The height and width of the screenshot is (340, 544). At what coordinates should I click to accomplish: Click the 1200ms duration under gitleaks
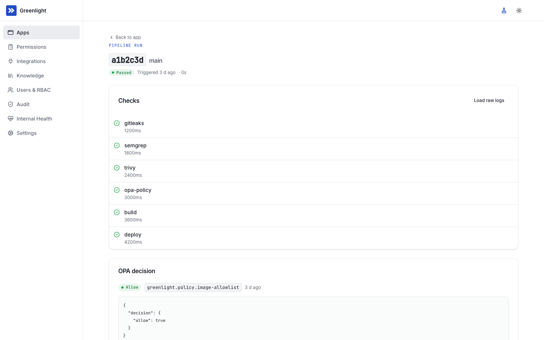tap(133, 131)
